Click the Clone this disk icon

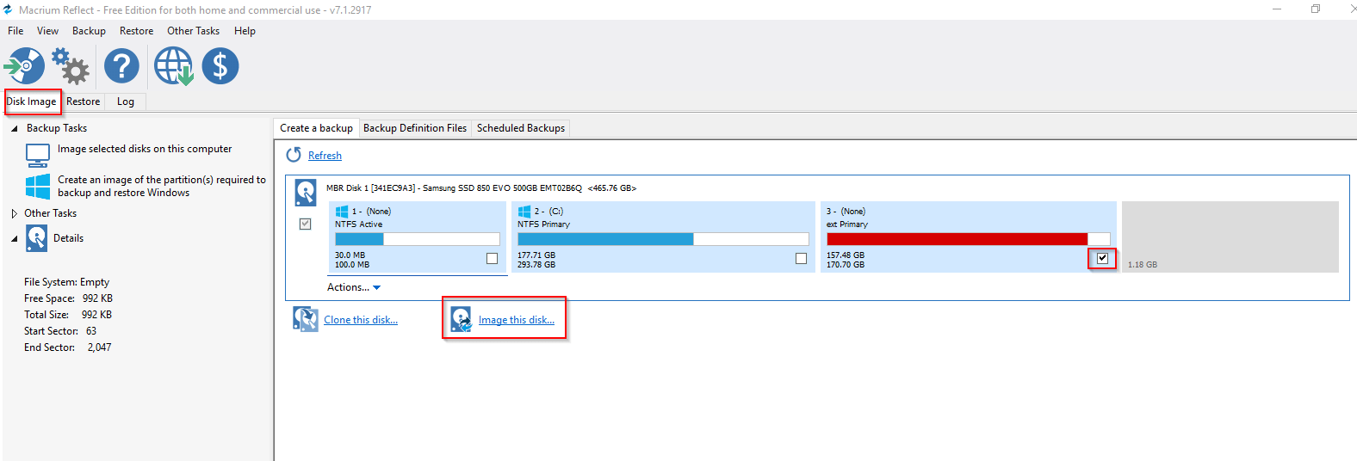coord(306,319)
